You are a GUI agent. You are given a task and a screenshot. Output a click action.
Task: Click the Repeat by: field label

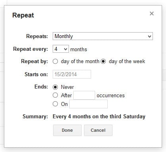coord(34,62)
